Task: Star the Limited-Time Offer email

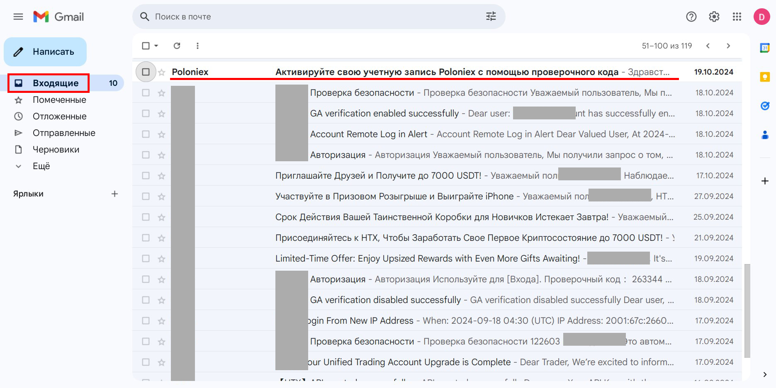Action: [x=162, y=259]
